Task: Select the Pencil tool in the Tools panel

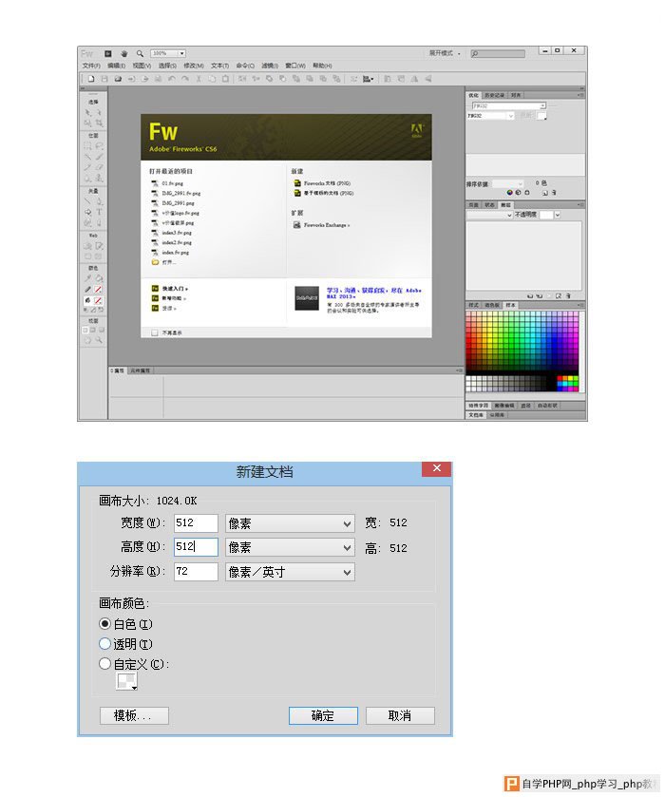Action: coord(88,167)
